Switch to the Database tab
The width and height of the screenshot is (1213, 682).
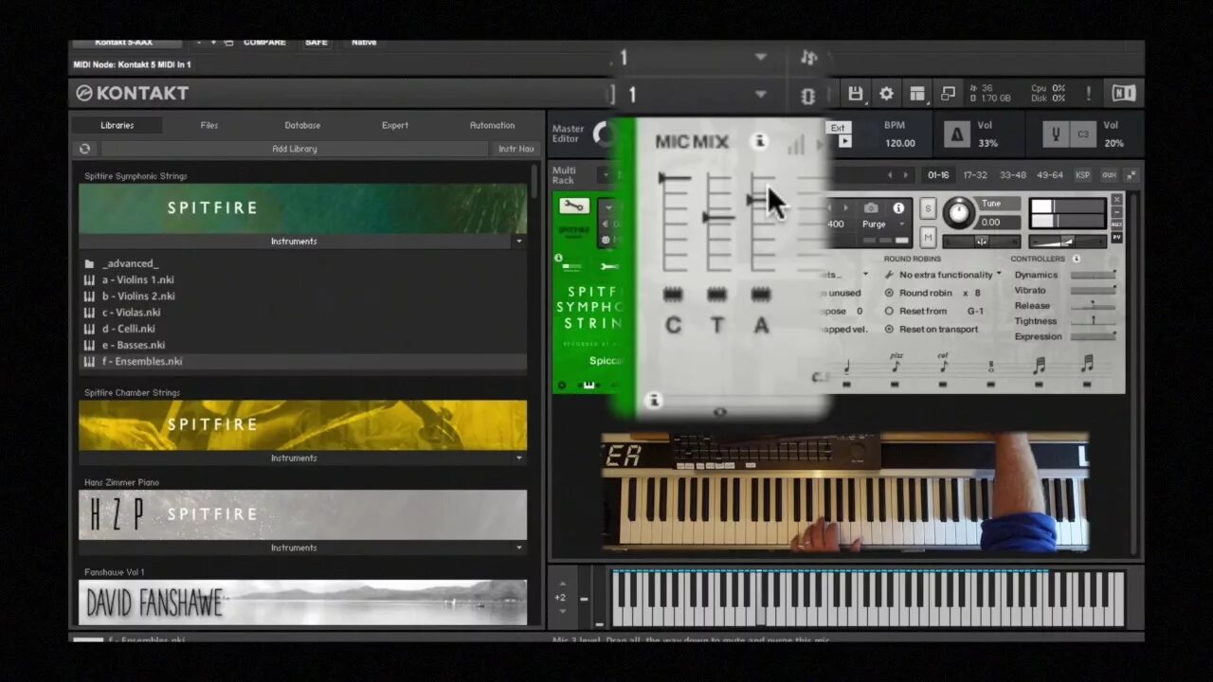[x=302, y=125]
